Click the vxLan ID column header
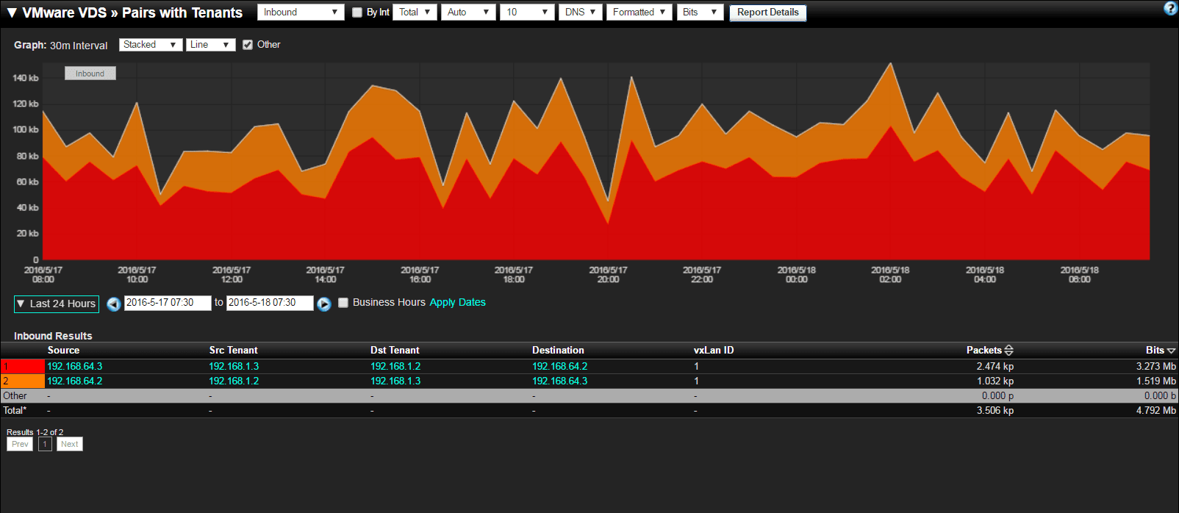The image size is (1179, 513). point(714,351)
